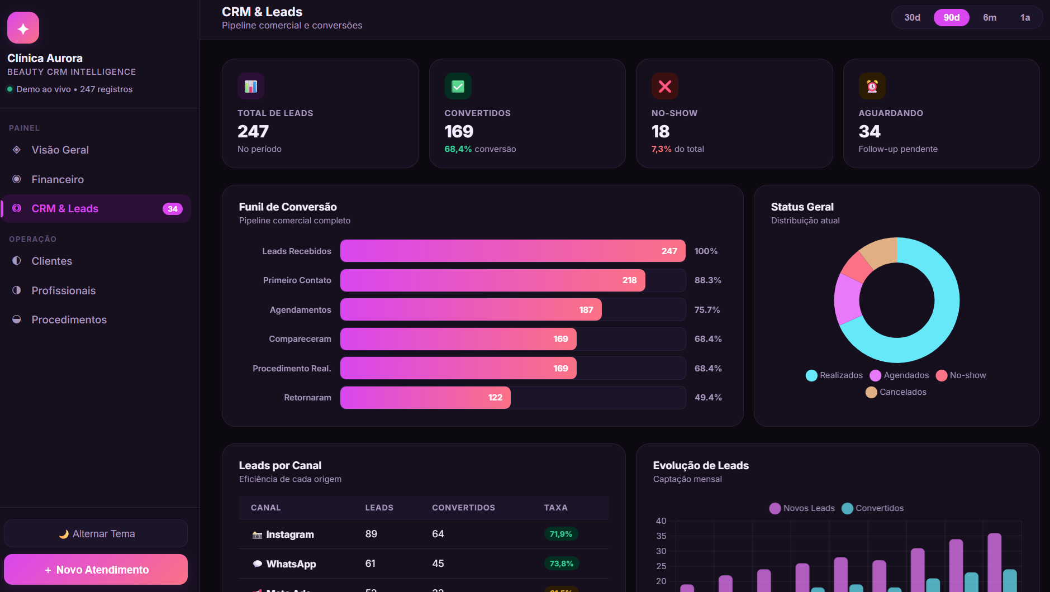
Task: Click the Compareceram funnel bar
Action: pos(458,339)
